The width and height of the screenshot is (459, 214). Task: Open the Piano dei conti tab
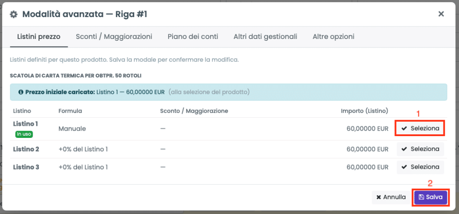(x=193, y=37)
